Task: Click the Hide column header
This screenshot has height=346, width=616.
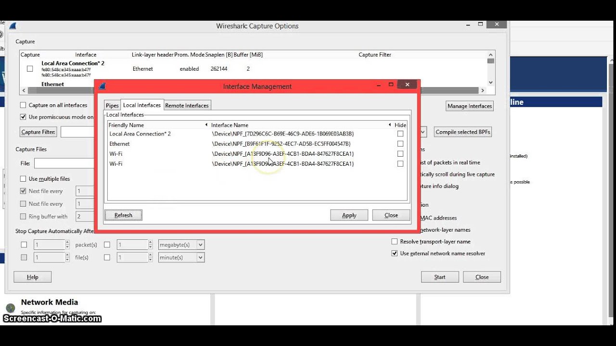Action: coord(400,125)
